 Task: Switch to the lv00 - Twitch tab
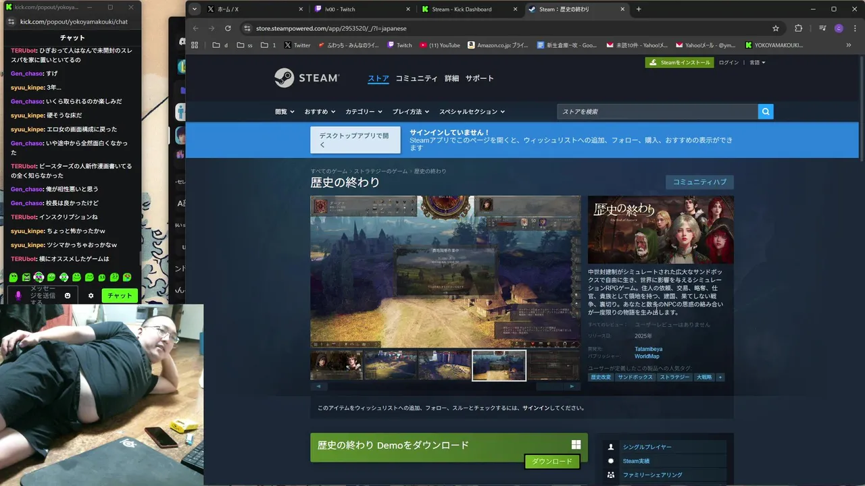tap(362, 9)
